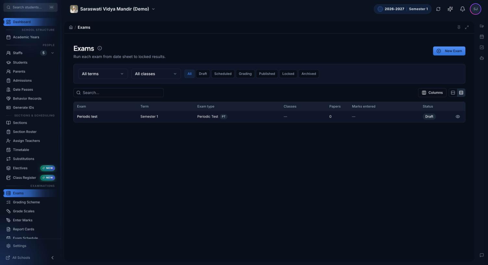Open Report Cards in sidebar
488x265 pixels.
pyautogui.click(x=30, y=229)
